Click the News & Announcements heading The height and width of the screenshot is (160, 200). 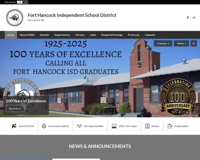pos(100,146)
